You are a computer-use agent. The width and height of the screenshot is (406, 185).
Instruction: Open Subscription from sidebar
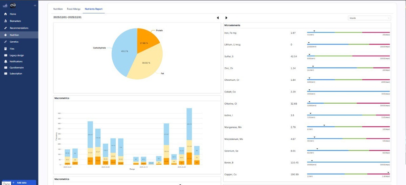(x=19, y=74)
